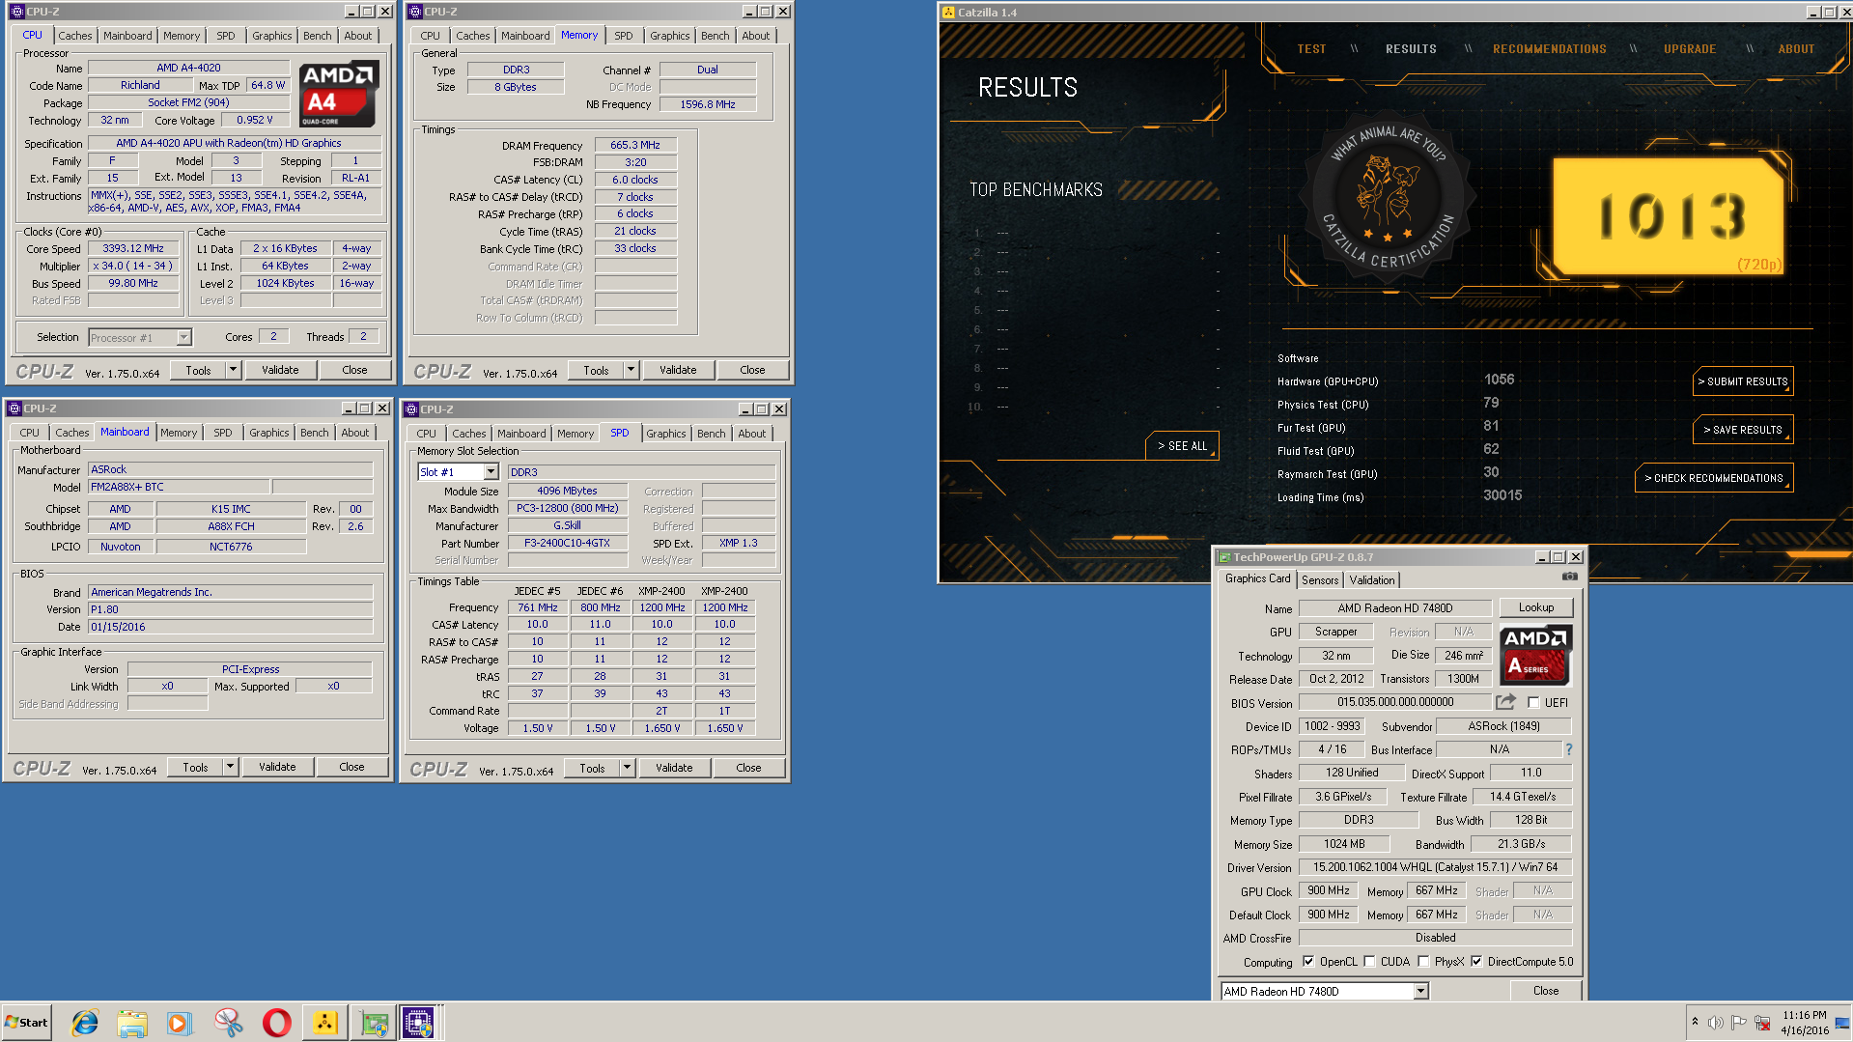Expand Tools dropdown arrow in CPU-Z CPU window

pos(232,370)
